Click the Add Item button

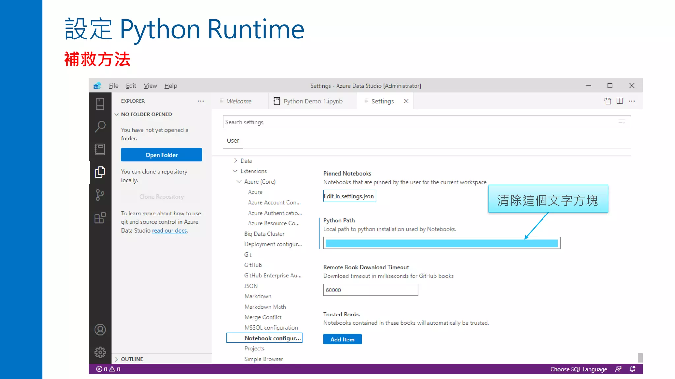pyautogui.click(x=342, y=339)
